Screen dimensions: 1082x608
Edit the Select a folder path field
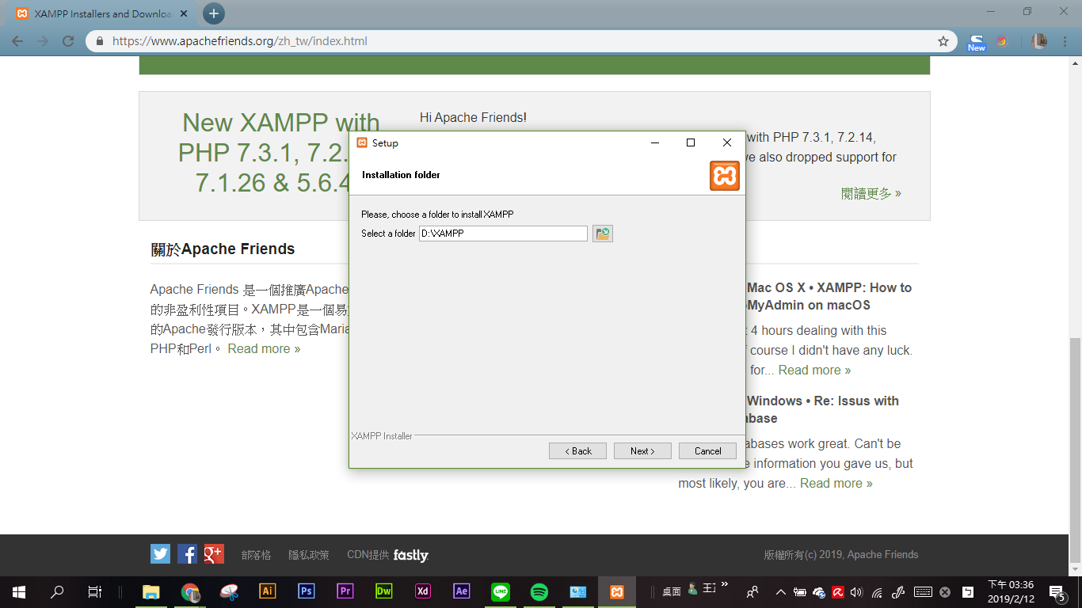504,234
